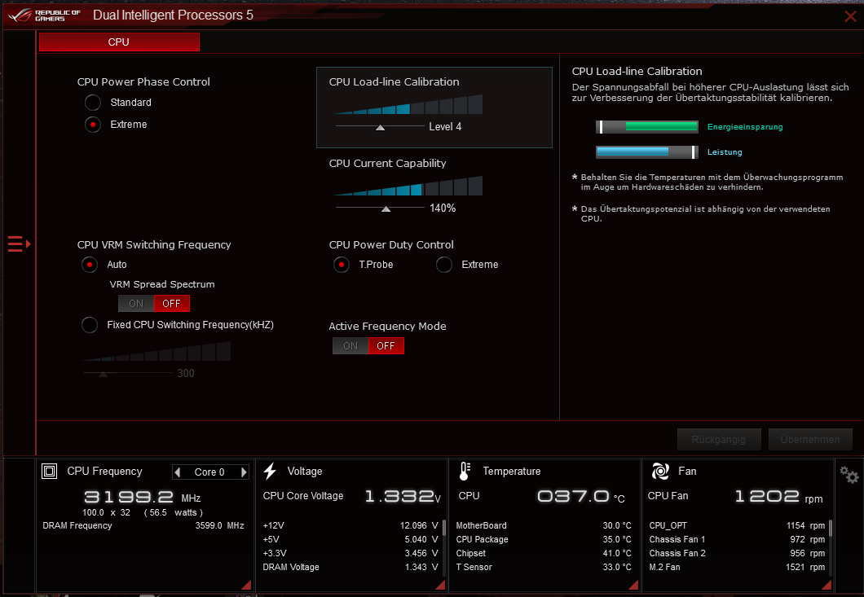864x597 pixels.
Task: Adjust the CPU Current Capability slider handle
Action: point(386,209)
